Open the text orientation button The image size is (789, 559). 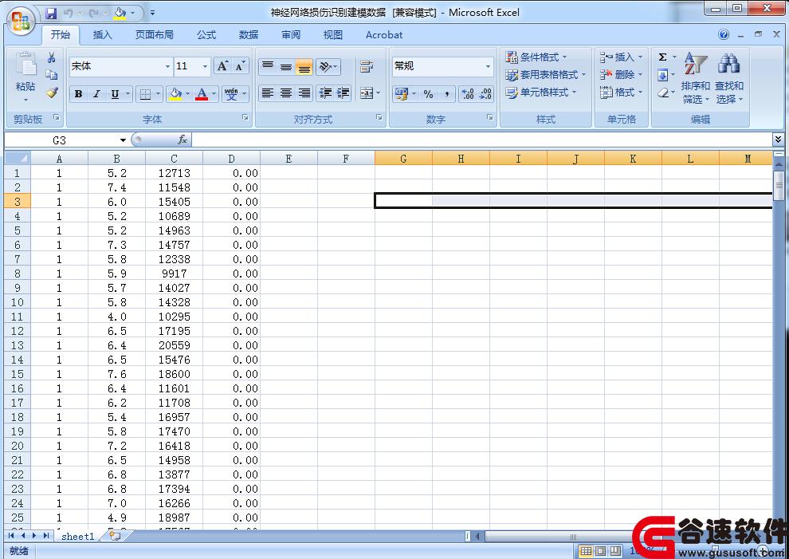(x=328, y=66)
